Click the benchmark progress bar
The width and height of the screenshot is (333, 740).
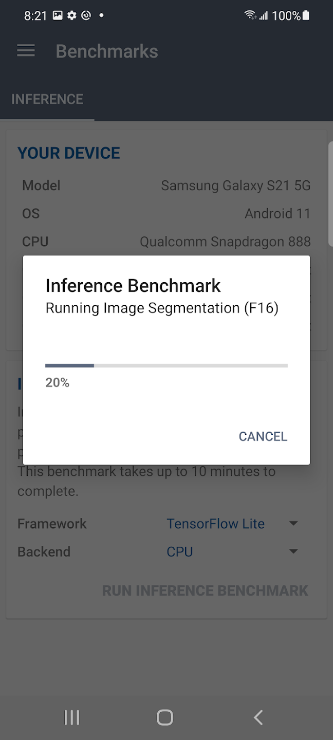pos(166,365)
